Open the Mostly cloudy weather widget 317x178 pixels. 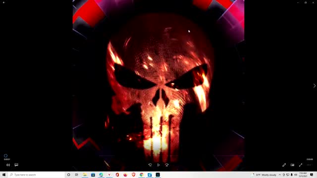pyautogui.click(x=264, y=175)
